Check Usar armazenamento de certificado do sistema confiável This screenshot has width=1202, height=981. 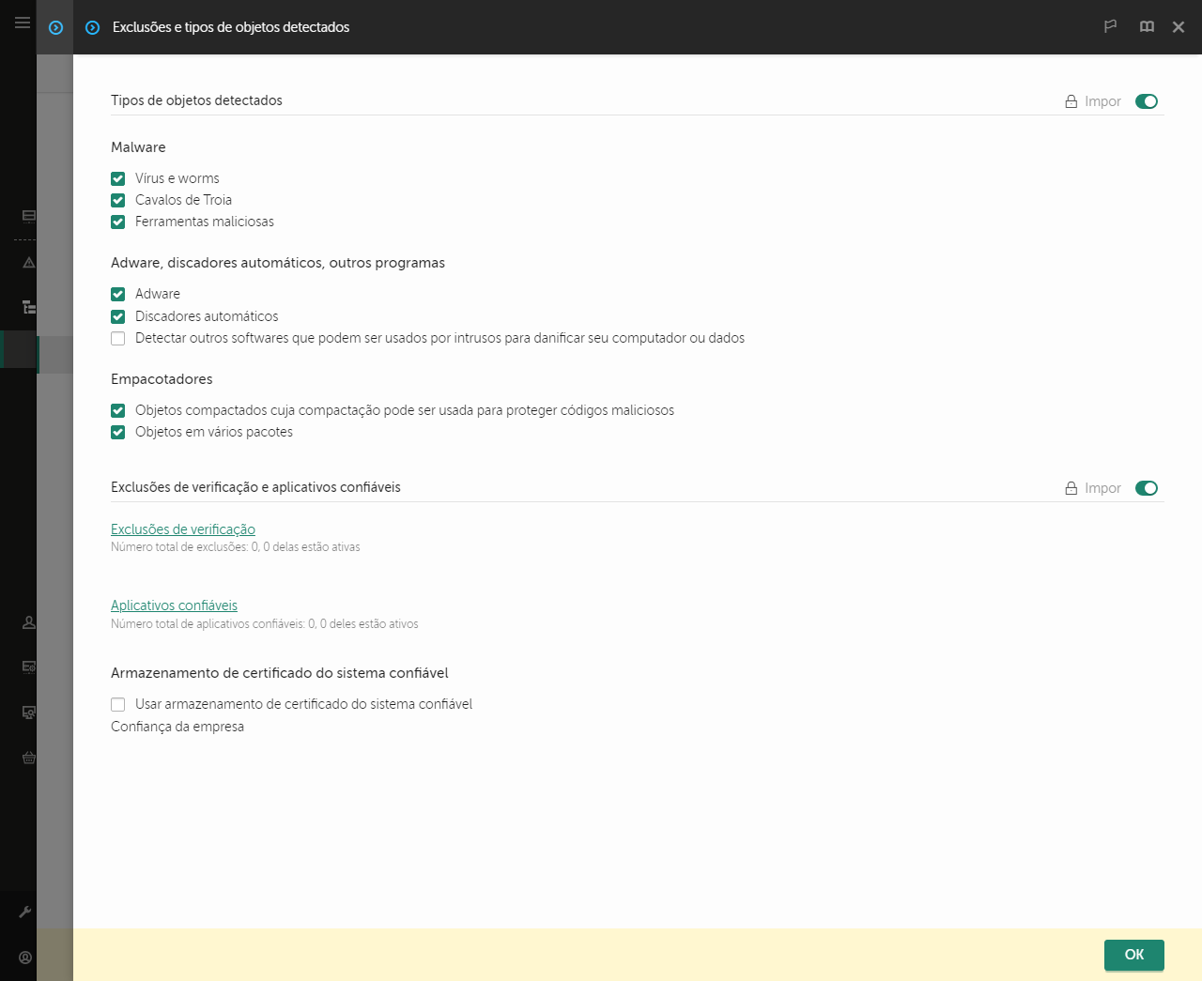(117, 704)
